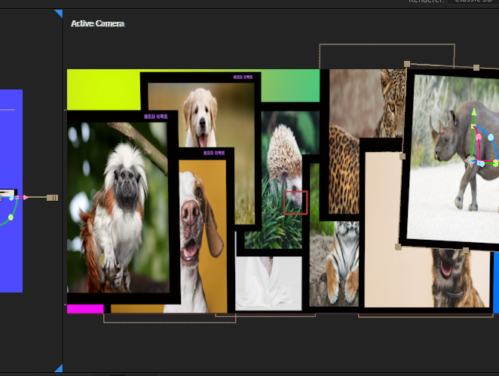Click the light-blue dot on the blue rotation arc
The height and width of the screenshot is (376, 499).
pos(491,137)
